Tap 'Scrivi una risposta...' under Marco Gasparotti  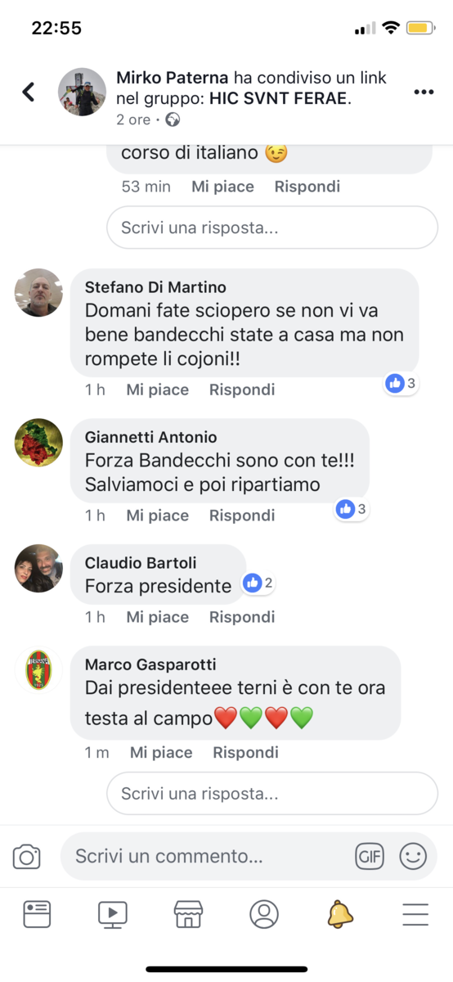coord(272,793)
